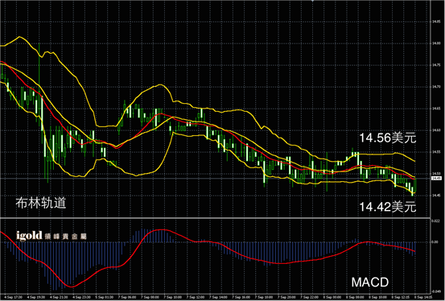445x301 pixels.
Task: Click the MACD lower scale -0.049 label
Action: click(x=436, y=291)
